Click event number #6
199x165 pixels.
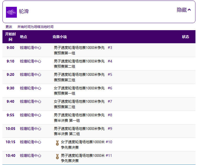[110, 88]
